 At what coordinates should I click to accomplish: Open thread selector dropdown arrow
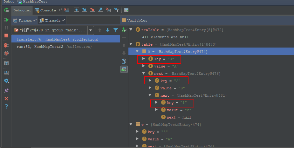coord(91,30)
